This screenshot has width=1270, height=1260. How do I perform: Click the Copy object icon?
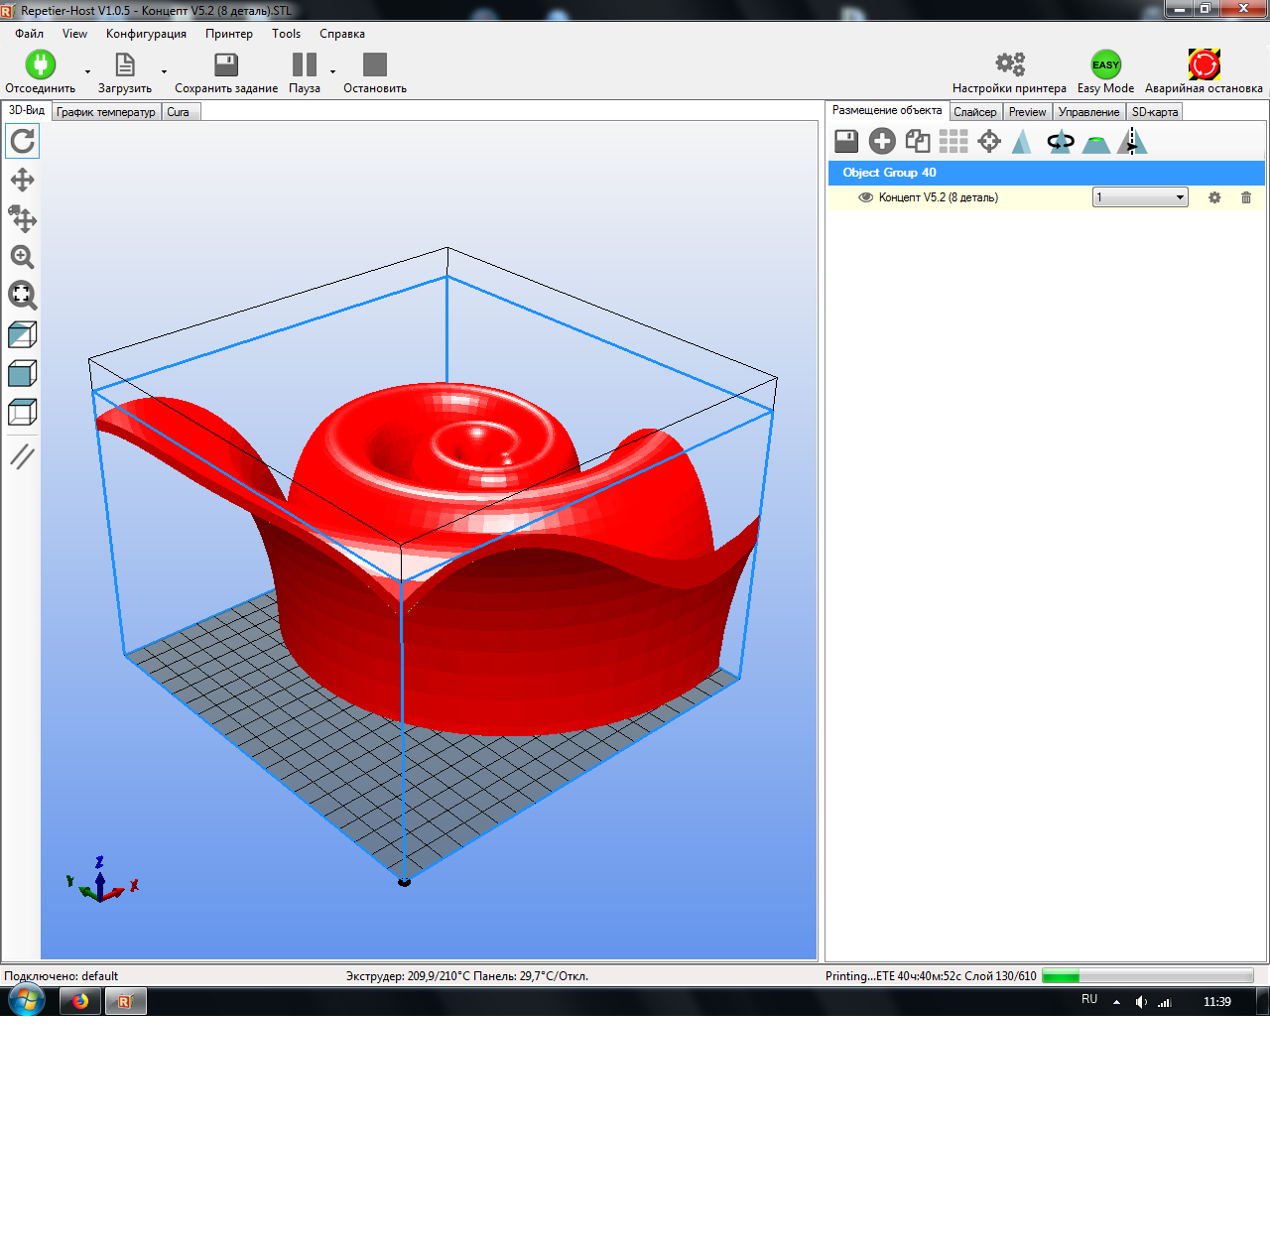tap(917, 141)
